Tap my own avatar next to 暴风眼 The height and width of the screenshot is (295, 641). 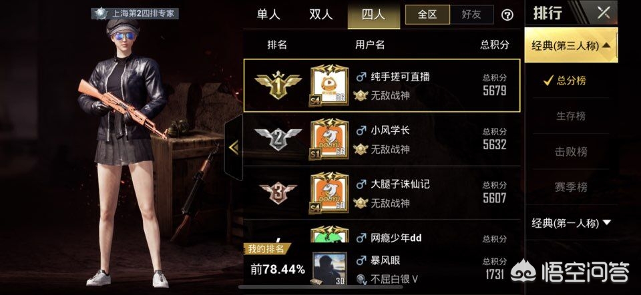(x=329, y=268)
